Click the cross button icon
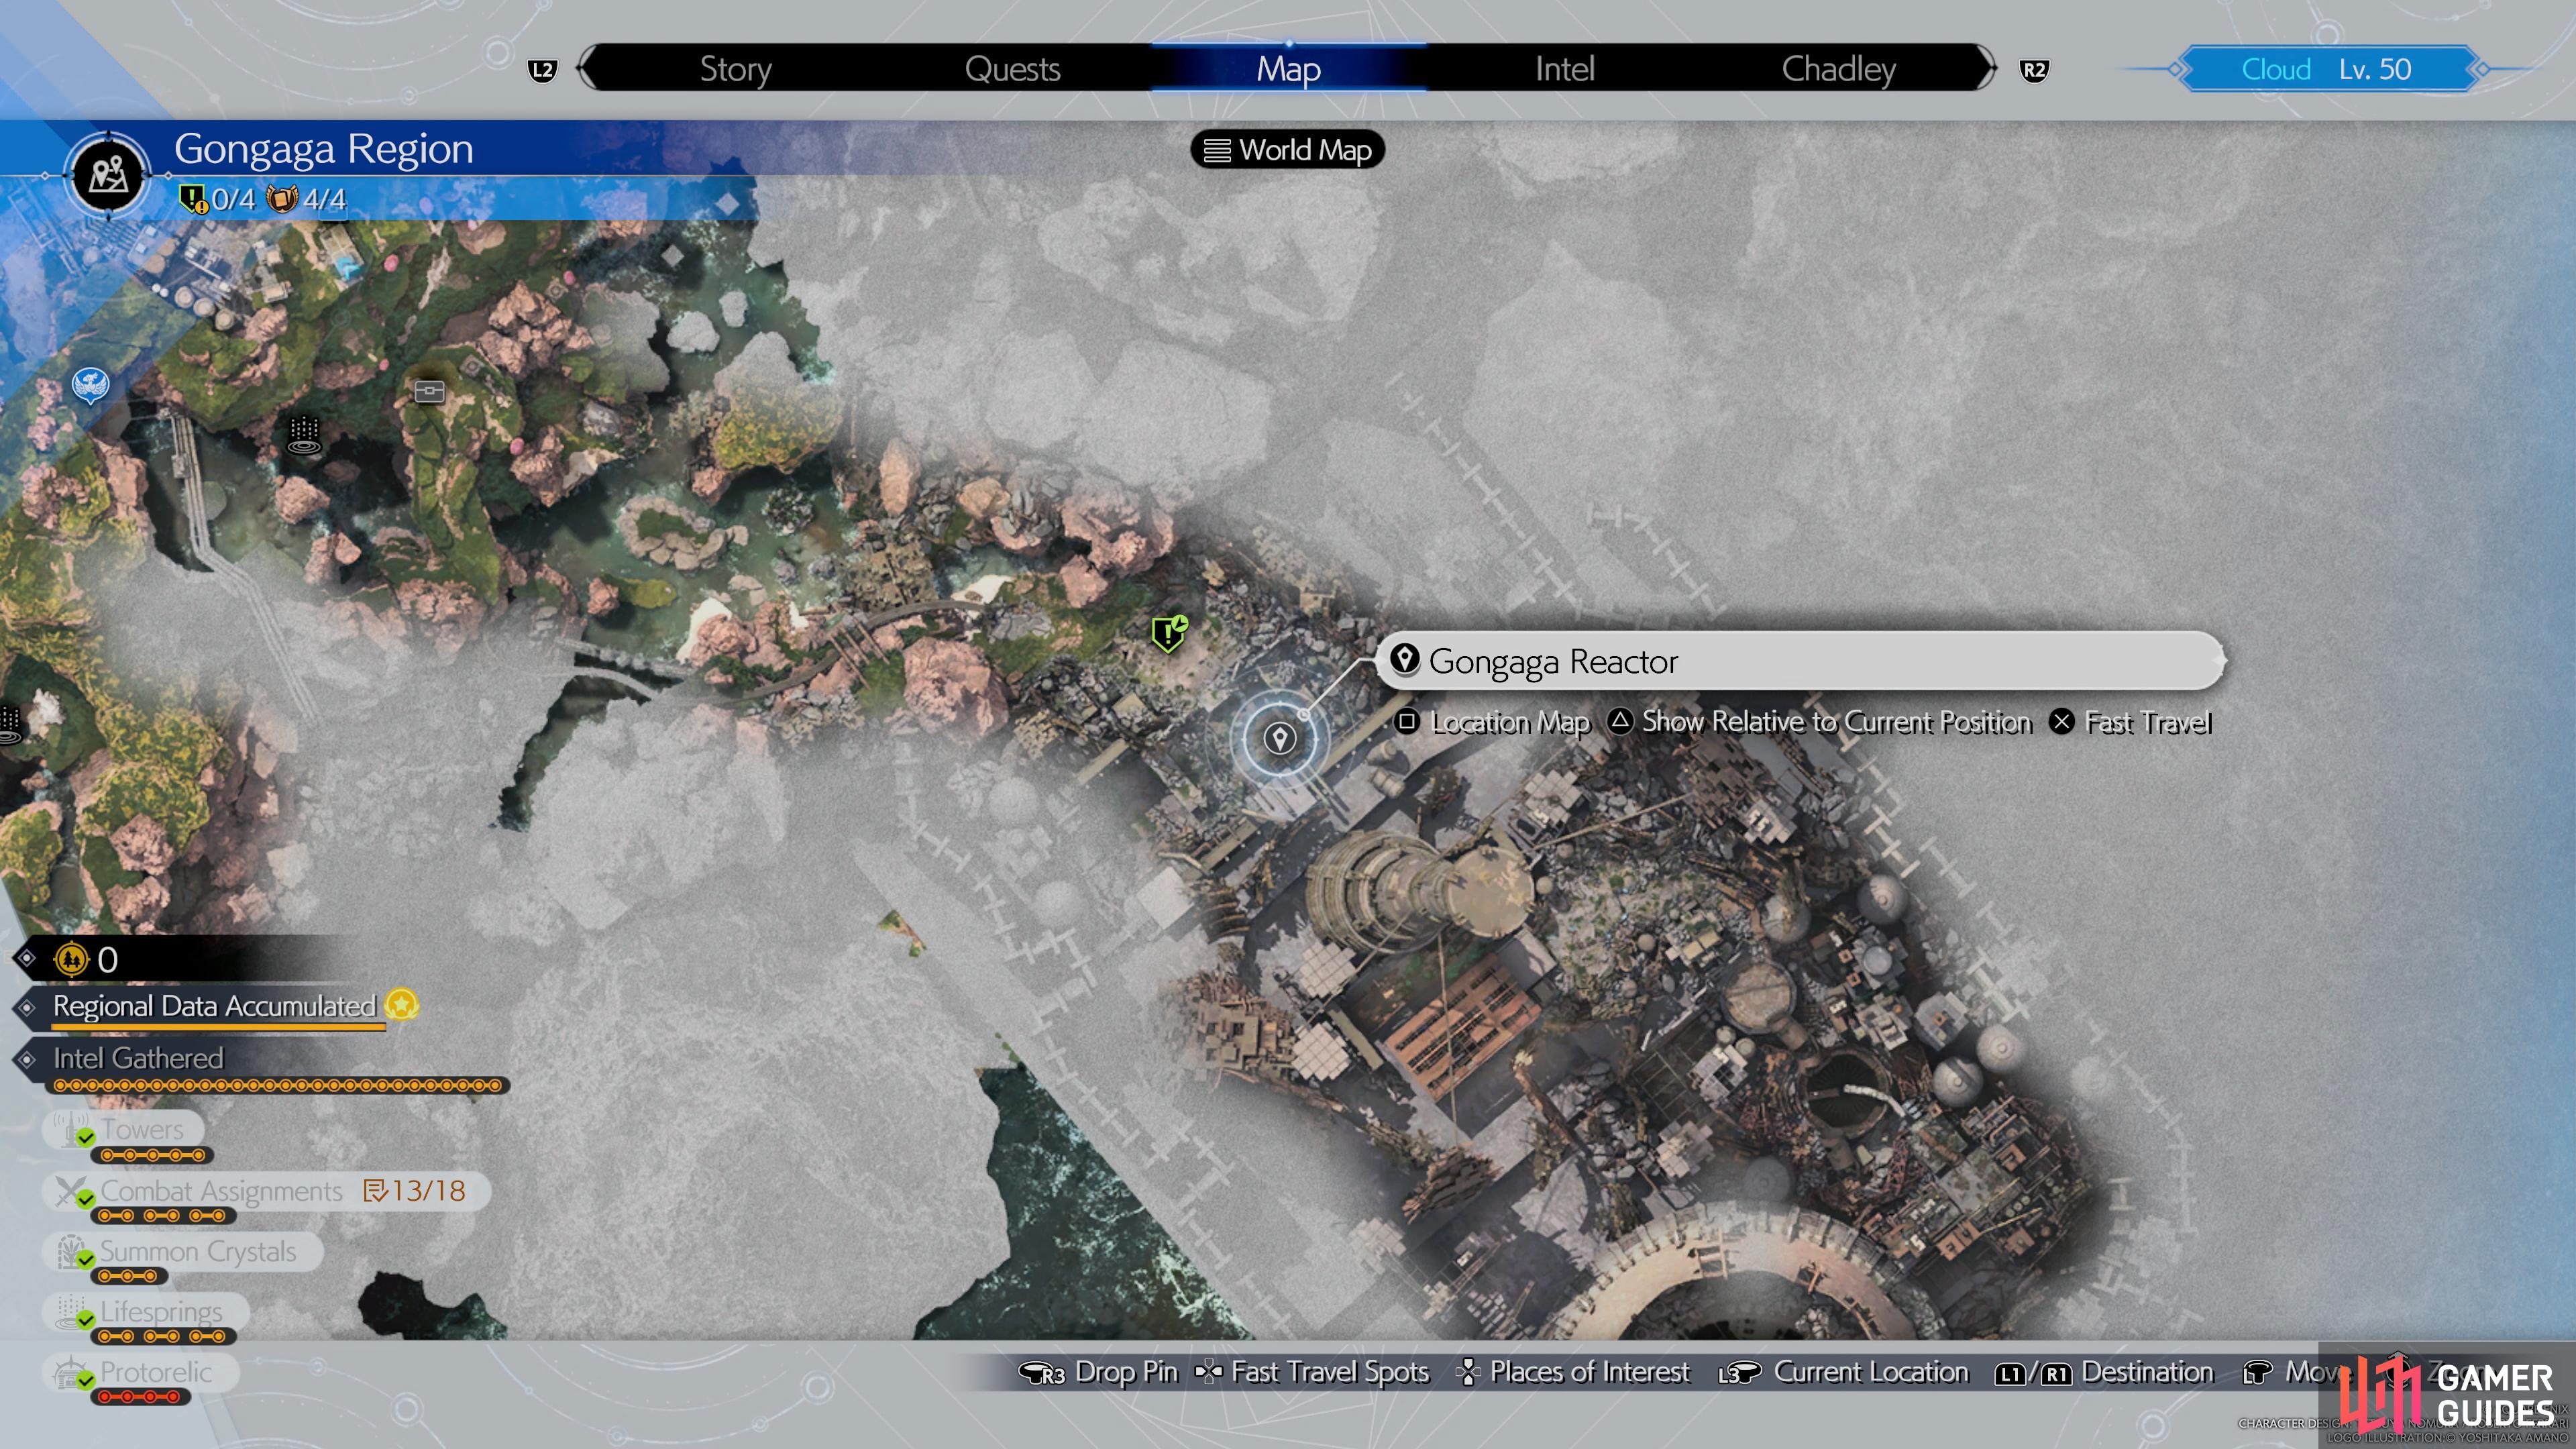The height and width of the screenshot is (1449, 2576). coord(2061,721)
